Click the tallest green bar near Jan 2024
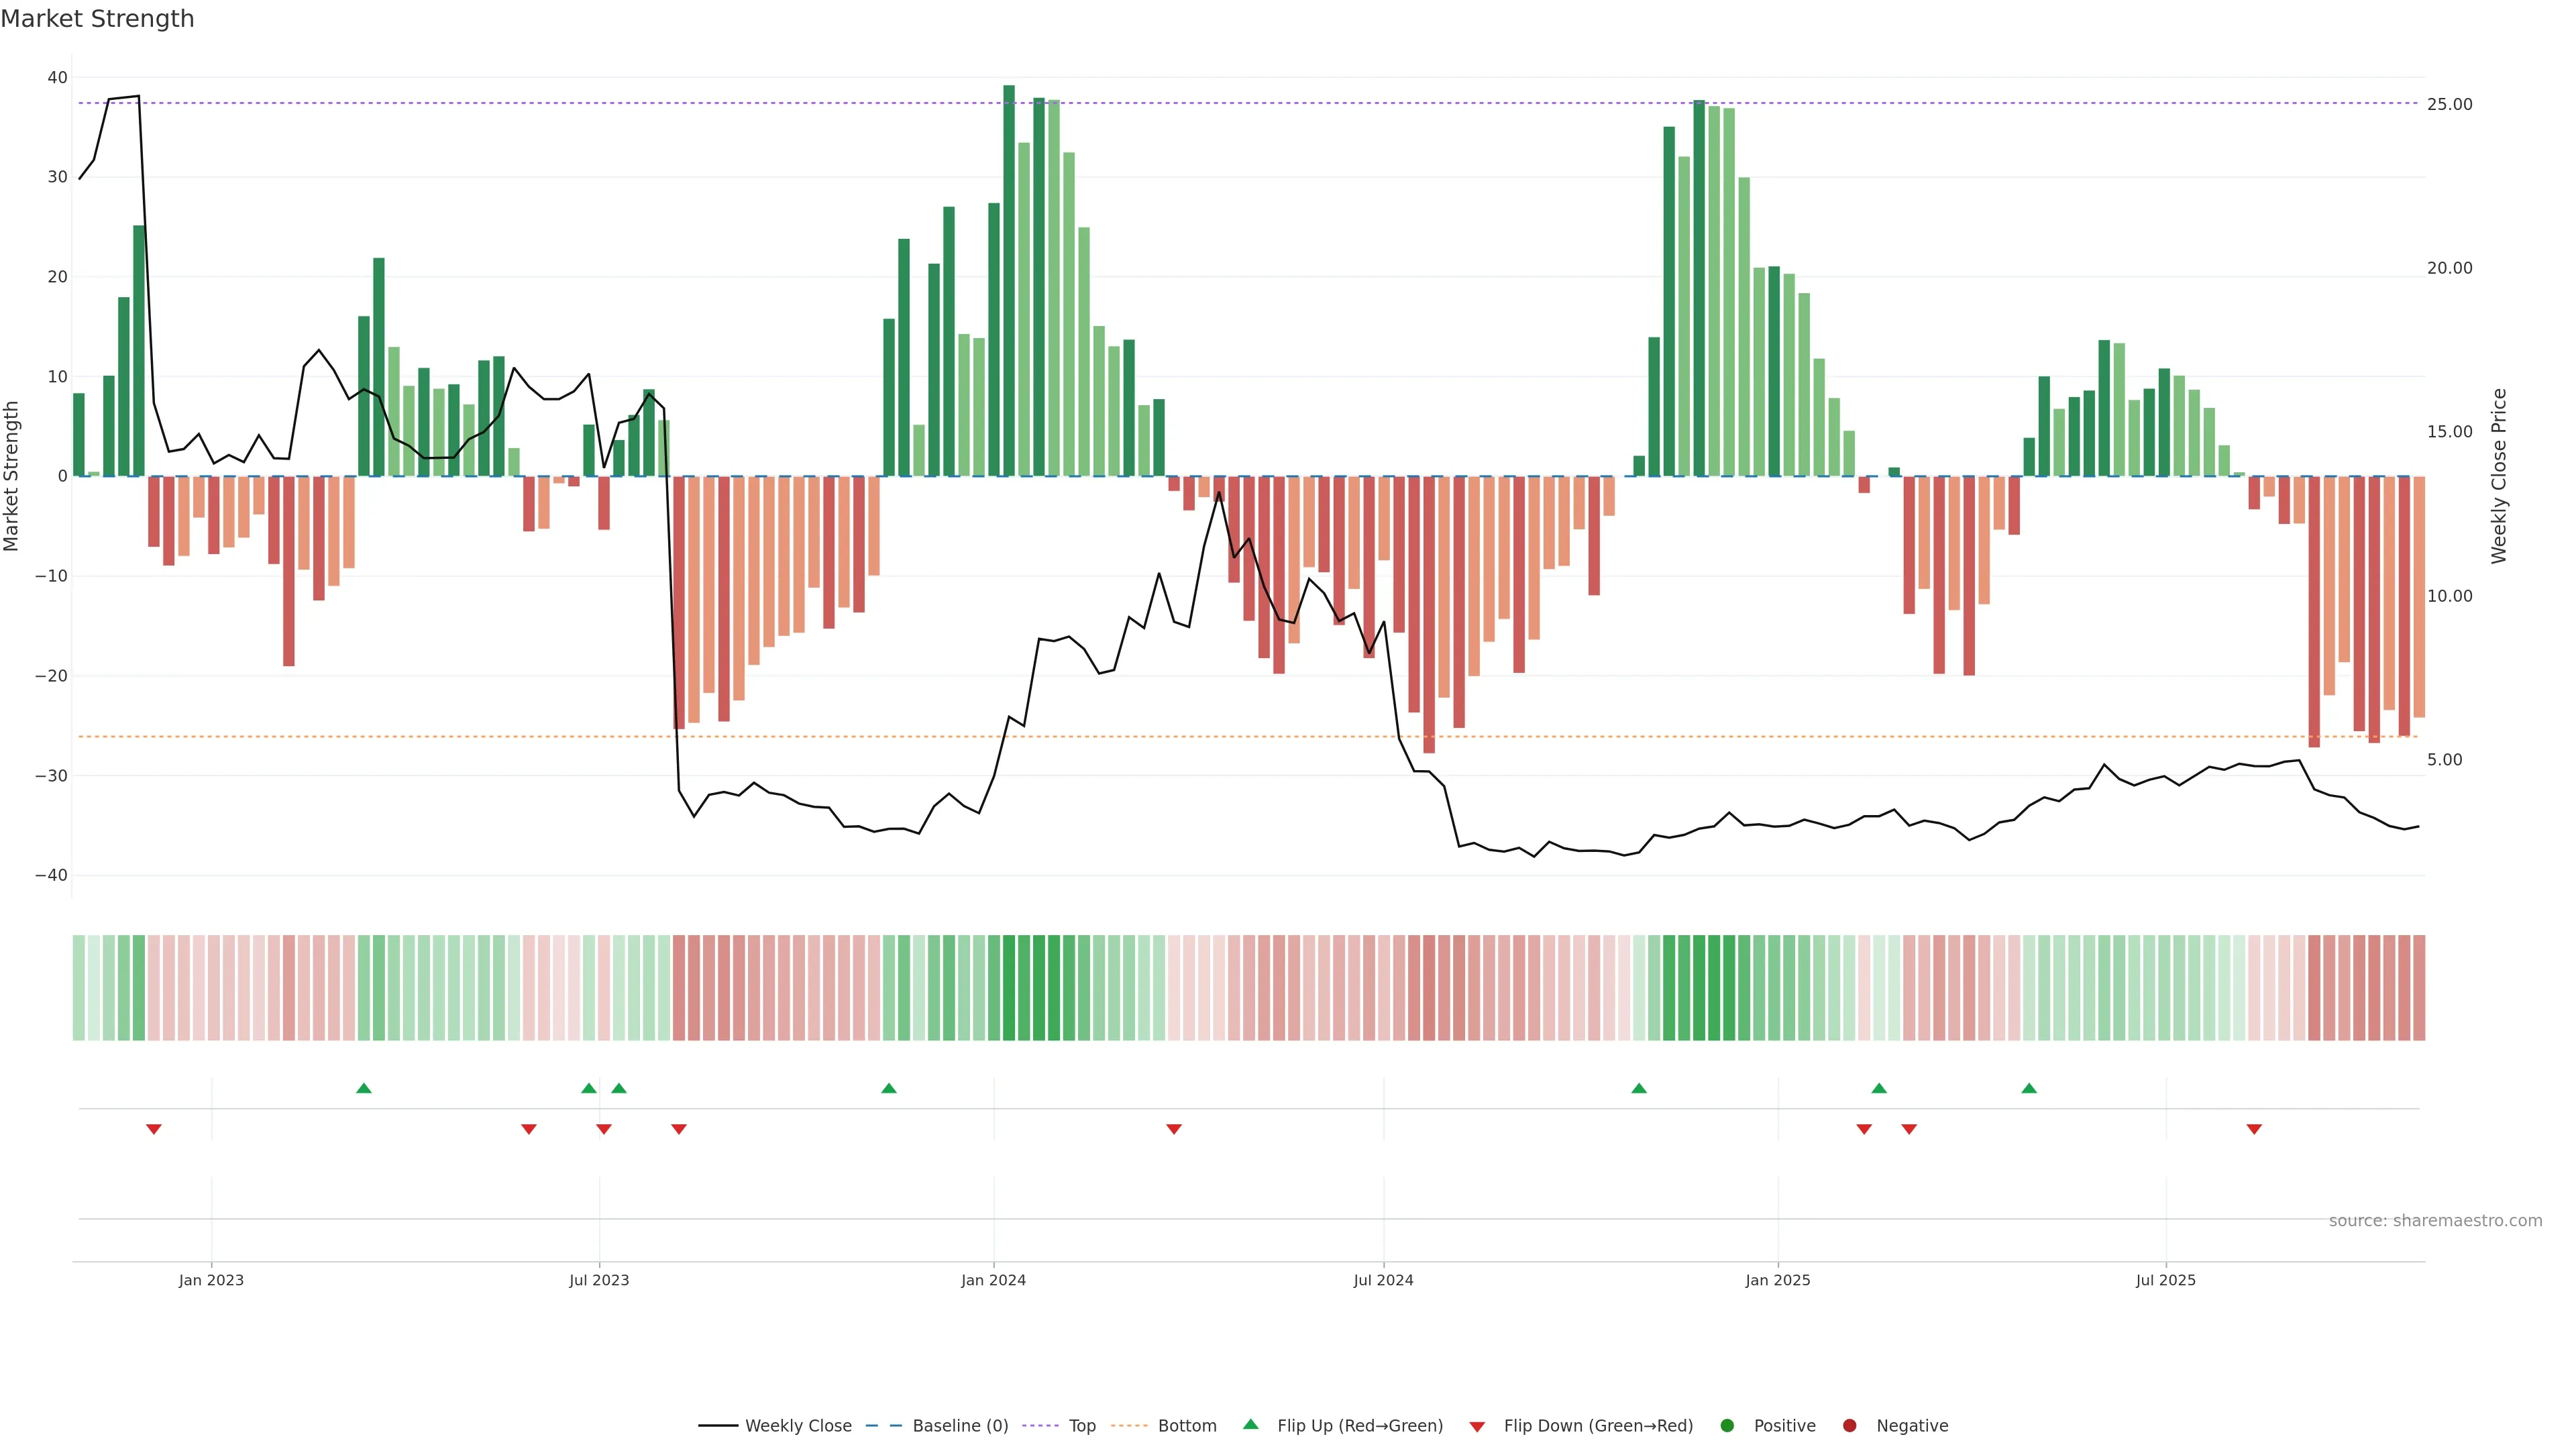2576x1449 pixels. (x=1009, y=280)
